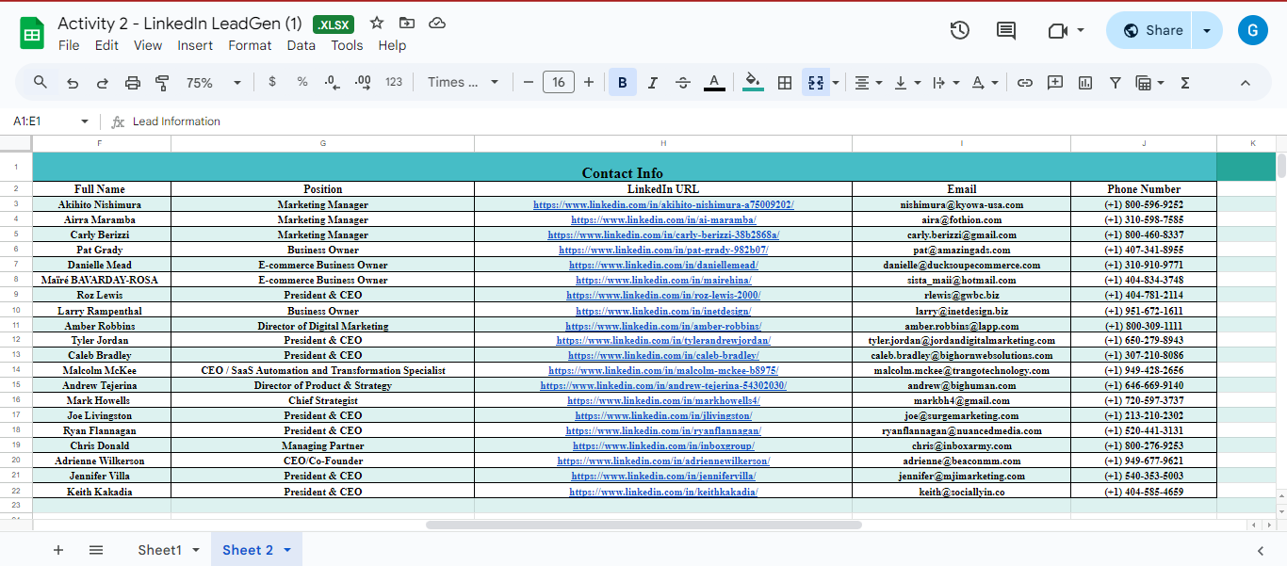Image resolution: width=1287 pixels, height=566 pixels.
Task: Open the File menu
Action: click(69, 45)
